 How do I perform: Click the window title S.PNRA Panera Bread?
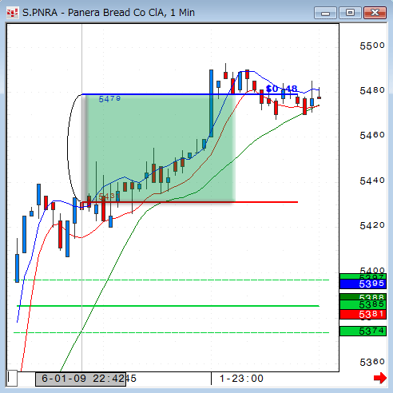[x=109, y=13]
